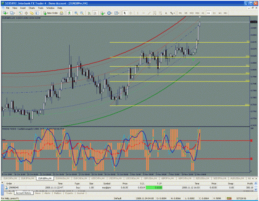
Task: Sort history by Profit column header
Action: 250,184
